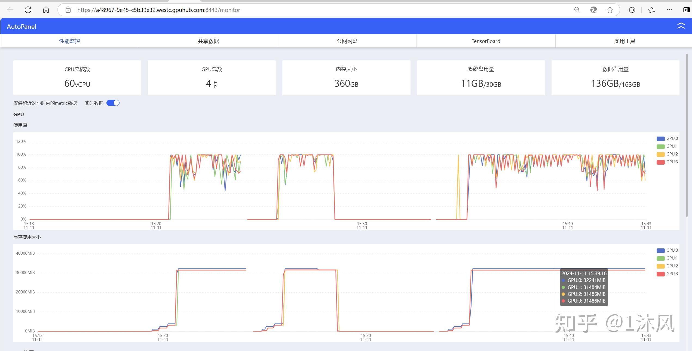Click the AutoPanel title text

pyautogui.click(x=22, y=27)
